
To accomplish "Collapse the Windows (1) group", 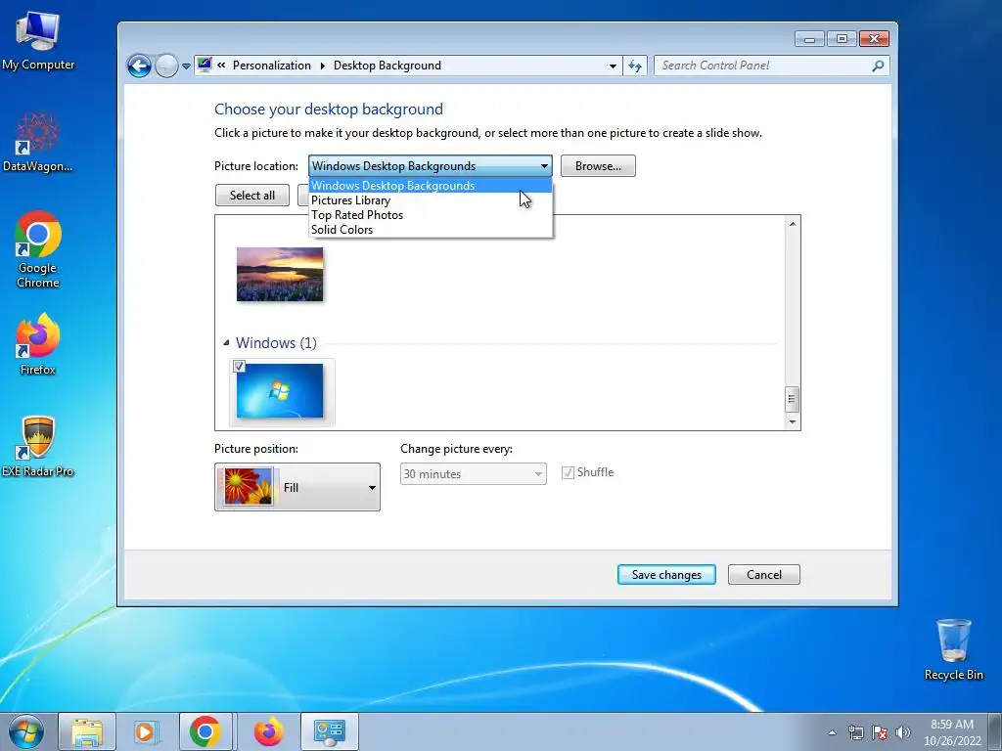I will tap(226, 343).
